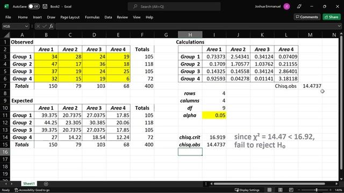344x193 pixels.
Task: Click zoom in plus button
Action: click(x=331, y=190)
